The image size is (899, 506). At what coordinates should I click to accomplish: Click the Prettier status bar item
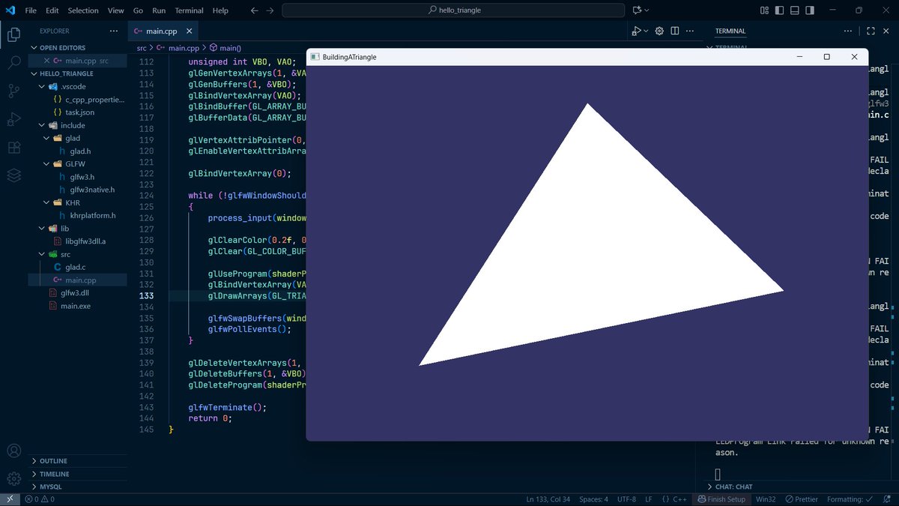pos(802,499)
